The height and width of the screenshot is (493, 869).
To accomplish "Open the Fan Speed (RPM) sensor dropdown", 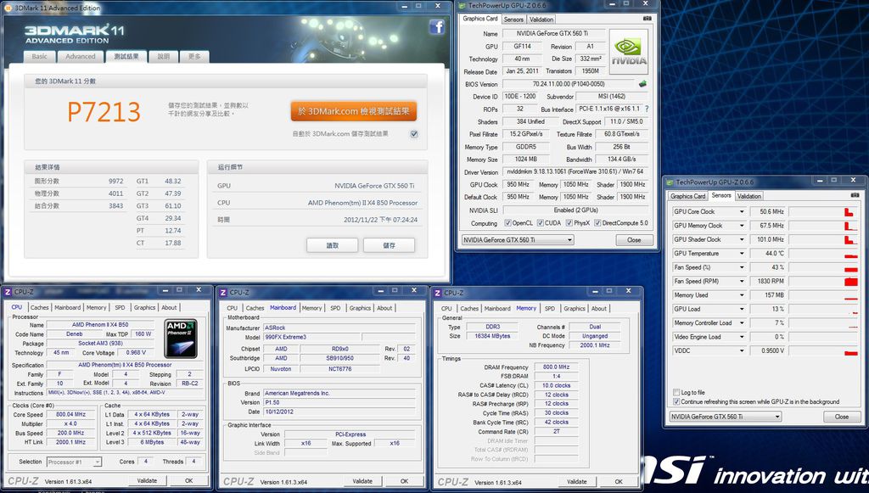I will pos(742,282).
